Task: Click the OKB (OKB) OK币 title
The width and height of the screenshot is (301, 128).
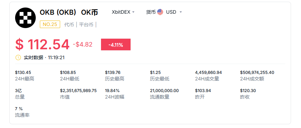Action: [x=69, y=12]
